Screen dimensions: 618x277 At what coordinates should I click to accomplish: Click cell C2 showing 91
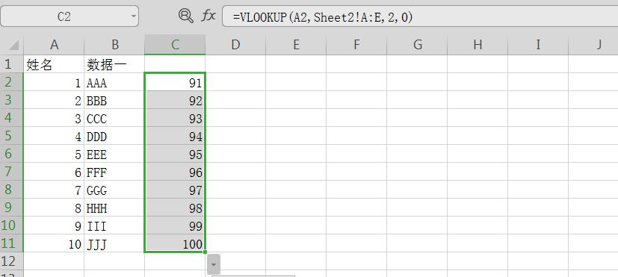coord(175,82)
